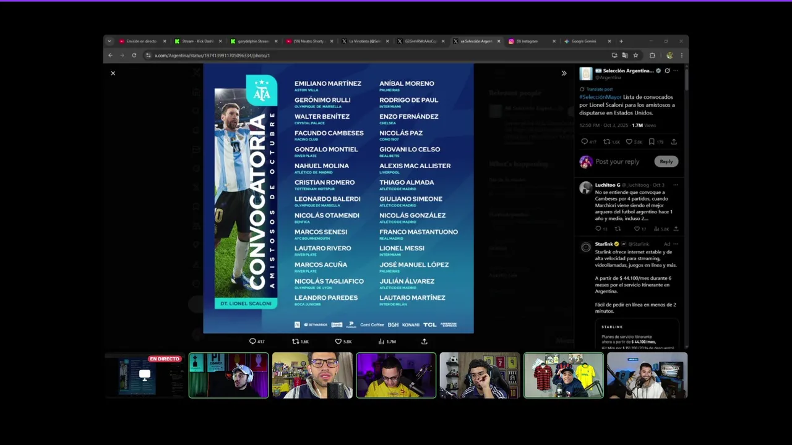
Task: Share the main post from sidebar actions
Action: click(x=674, y=142)
